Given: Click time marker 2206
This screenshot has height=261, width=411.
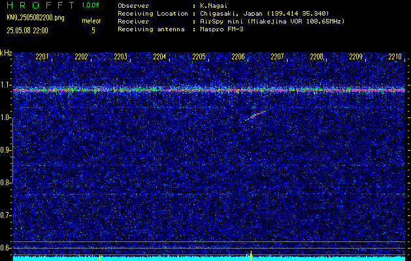Looking at the screenshot, I should pyautogui.click(x=238, y=57).
